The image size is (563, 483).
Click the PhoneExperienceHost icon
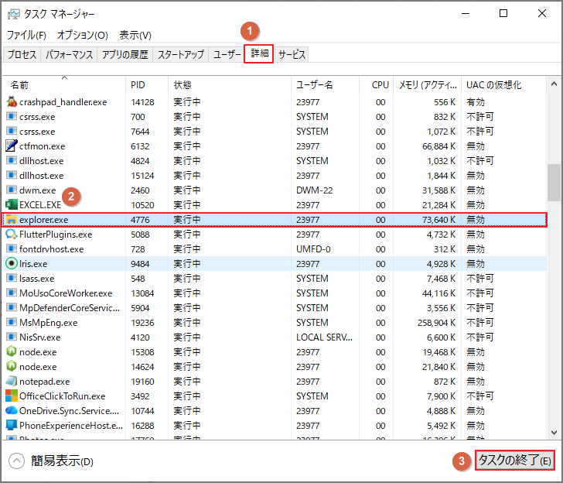click(x=12, y=425)
